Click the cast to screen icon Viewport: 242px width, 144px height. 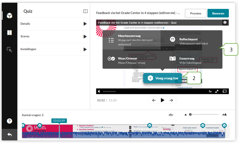click(225, 91)
